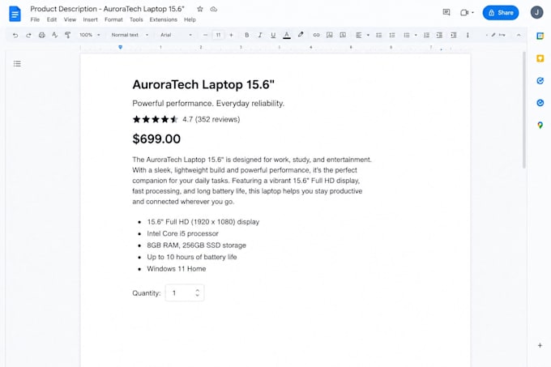Run spelling and grammar check

(54, 35)
